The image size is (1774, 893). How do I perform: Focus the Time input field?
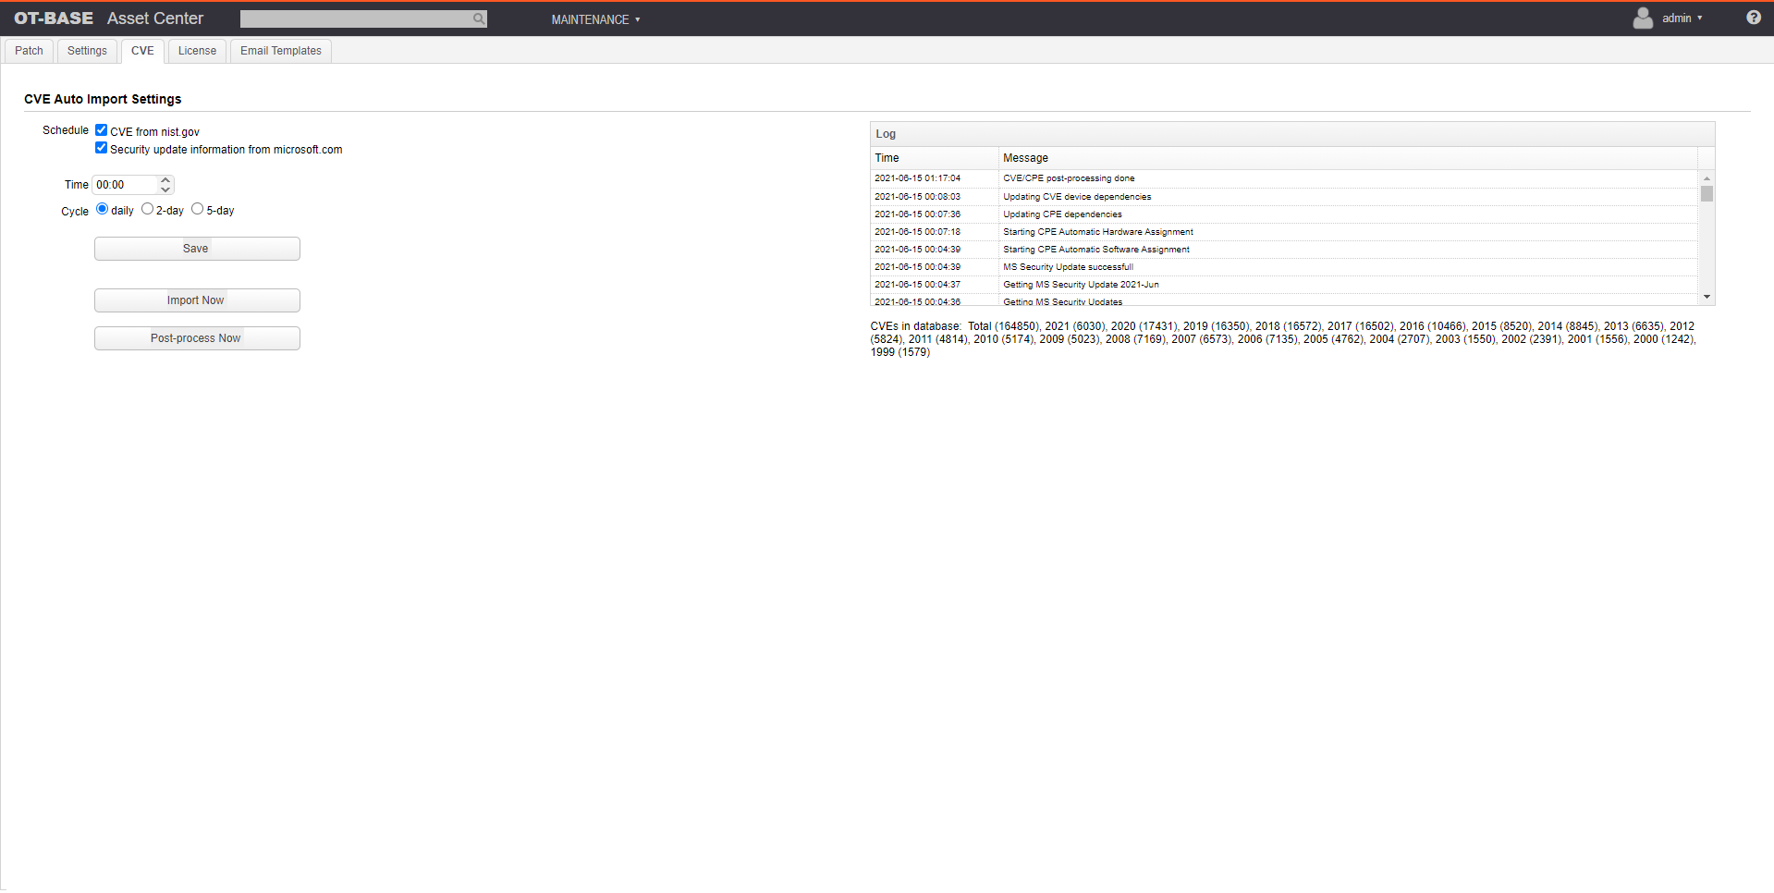point(126,185)
